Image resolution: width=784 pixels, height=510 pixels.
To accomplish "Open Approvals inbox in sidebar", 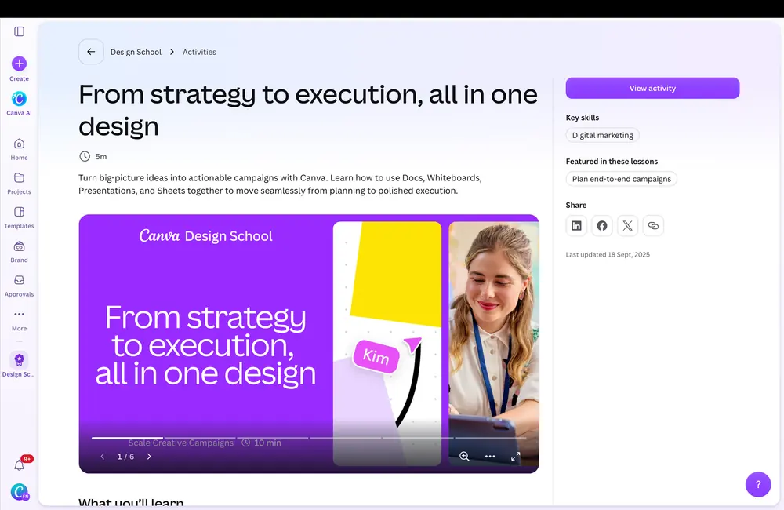I will 19,286.
